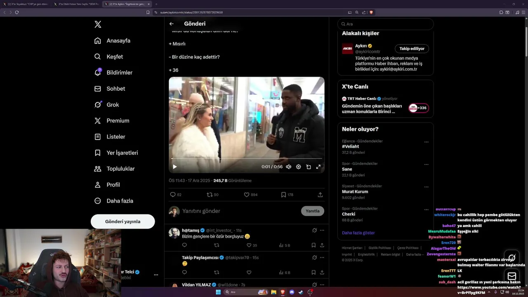Open a new browser tab
The height and width of the screenshot is (297, 528).
pyautogui.click(x=156, y=4)
